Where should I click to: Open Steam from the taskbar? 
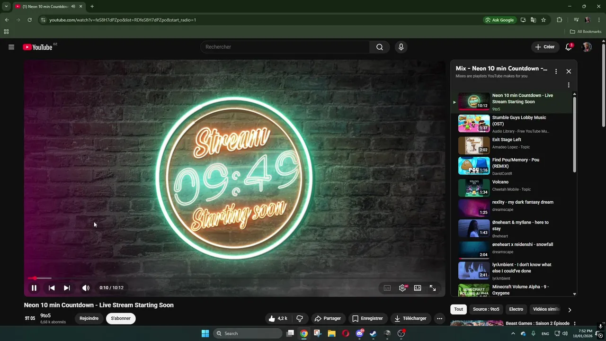(x=373, y=333)
